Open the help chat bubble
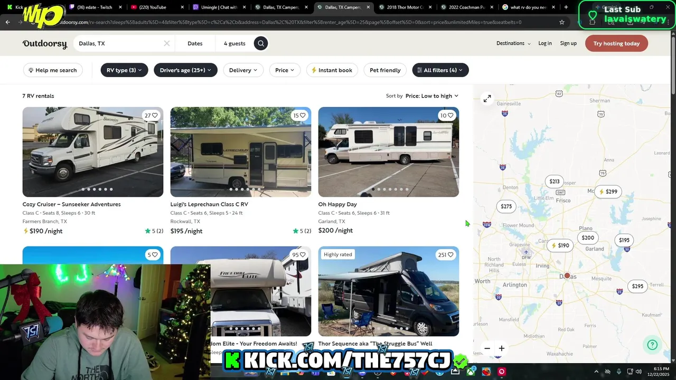This screenshot has width=676, height=380. (x=652, y=345)
